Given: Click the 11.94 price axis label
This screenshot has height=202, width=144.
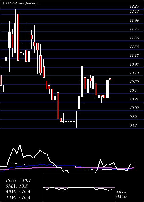Looking at the screenshot, I should [x=134, y=20].
